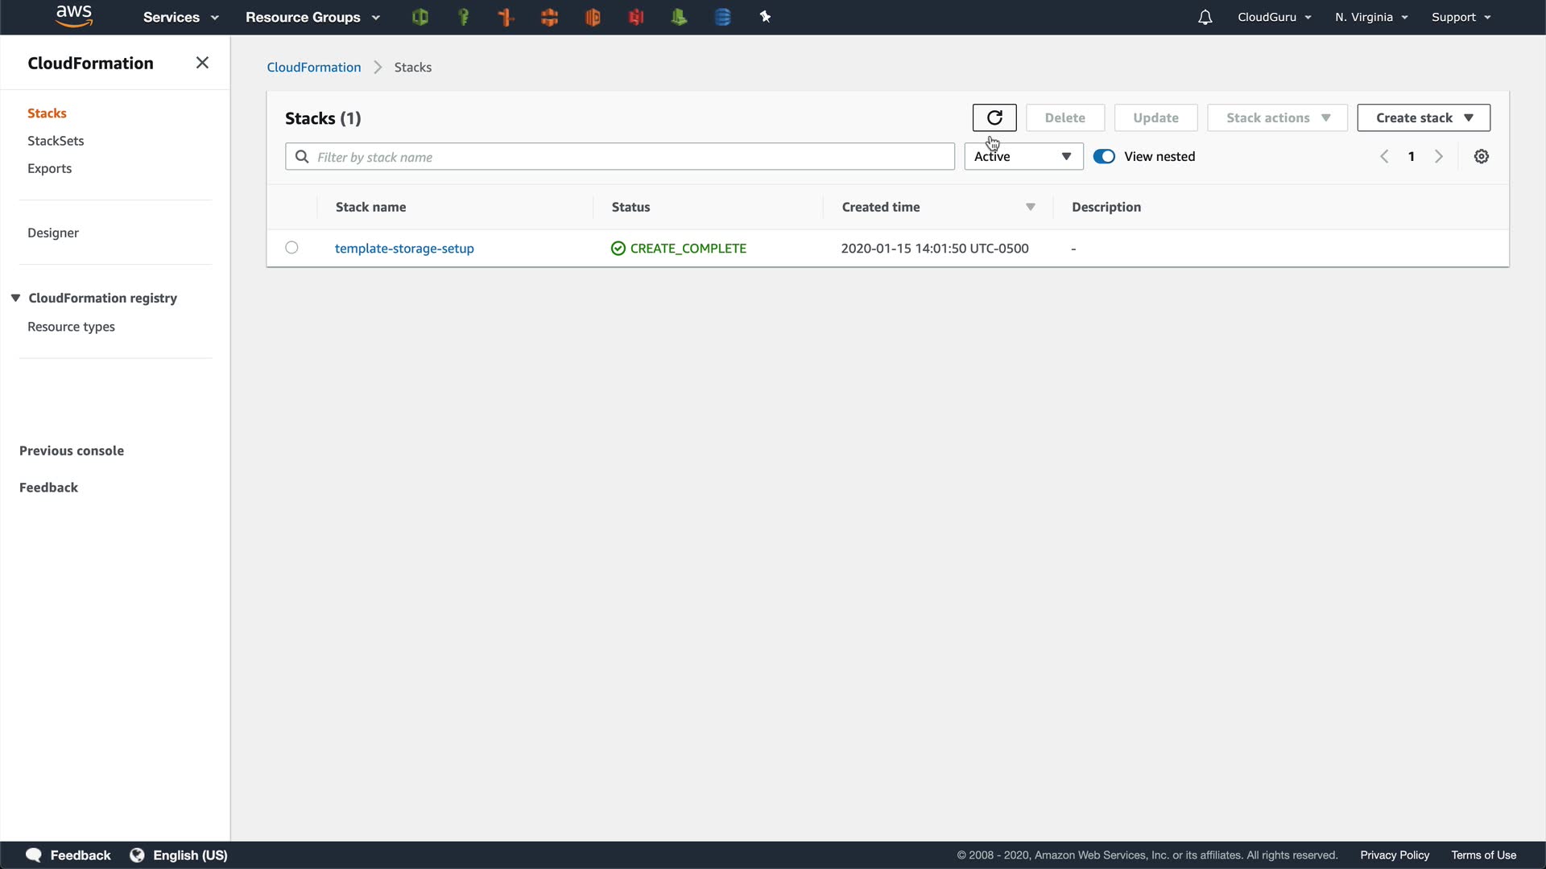This screenshot has width=1546, height=869.
Task: Toggle the View nested switch
Action: pyautogui.click(x=1104, y=157)
